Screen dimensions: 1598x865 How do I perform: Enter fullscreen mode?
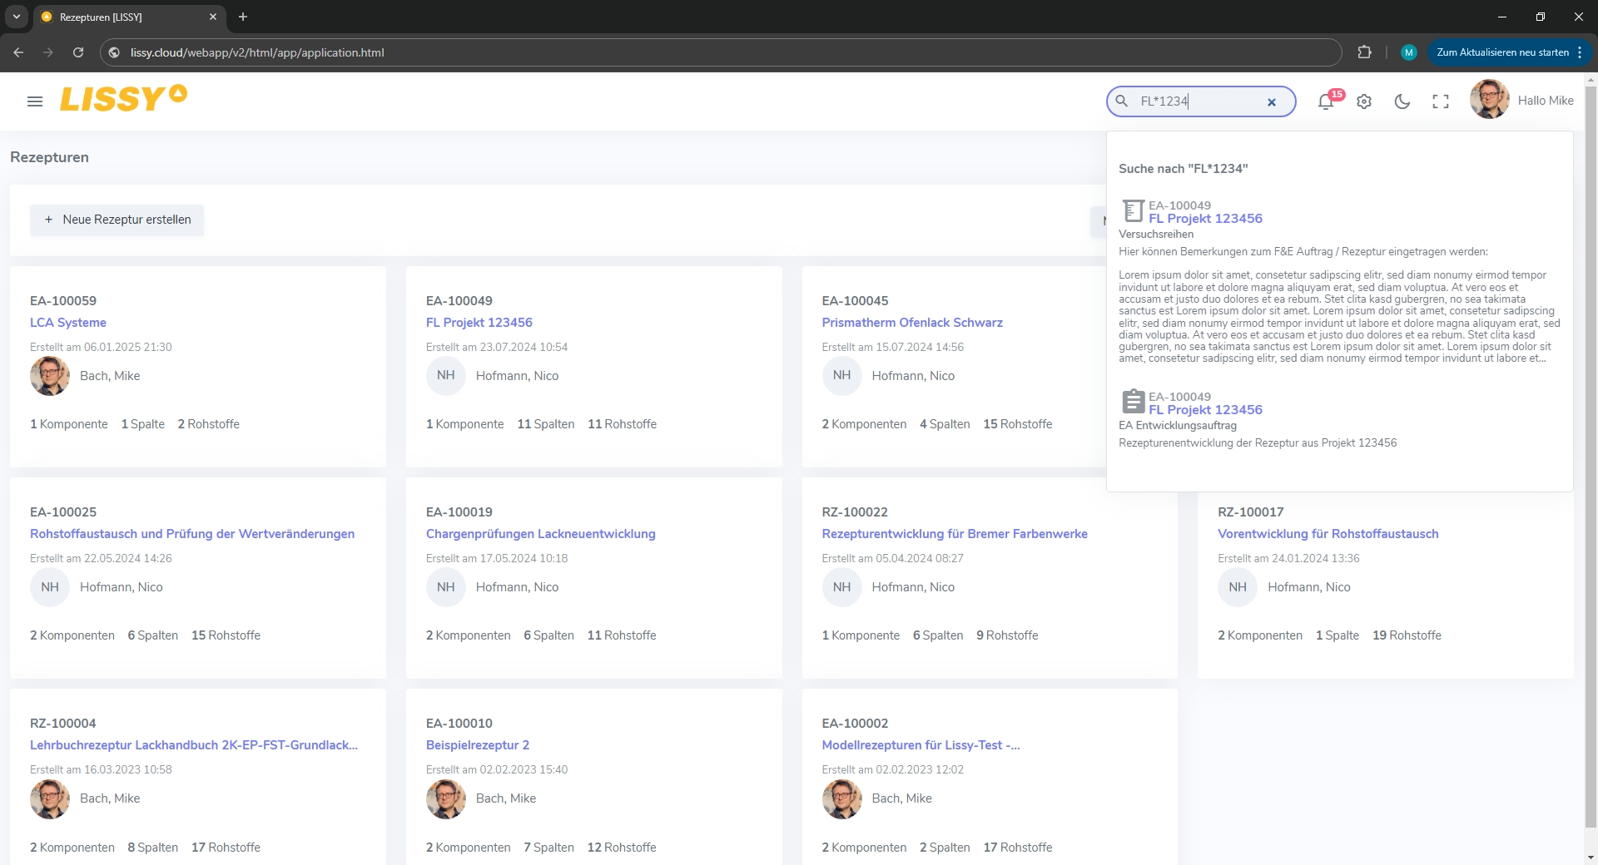point(1441,101)
